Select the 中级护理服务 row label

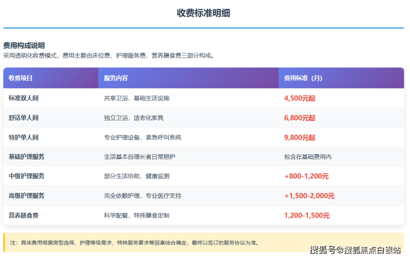click(x=27, y=176)
